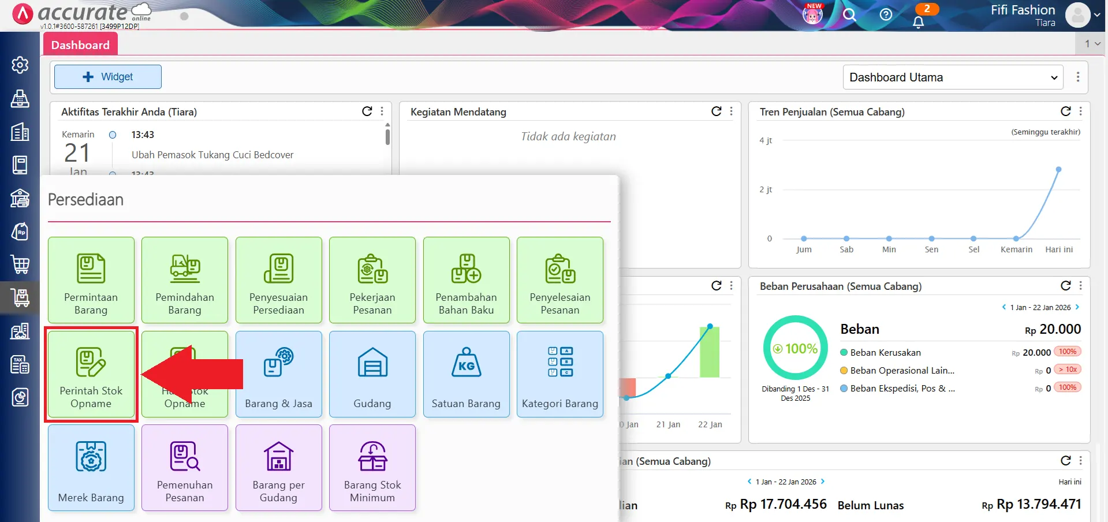1108x522 pixels.
Task: Open Satuan Barang tile
Action: tap(466, 374)
